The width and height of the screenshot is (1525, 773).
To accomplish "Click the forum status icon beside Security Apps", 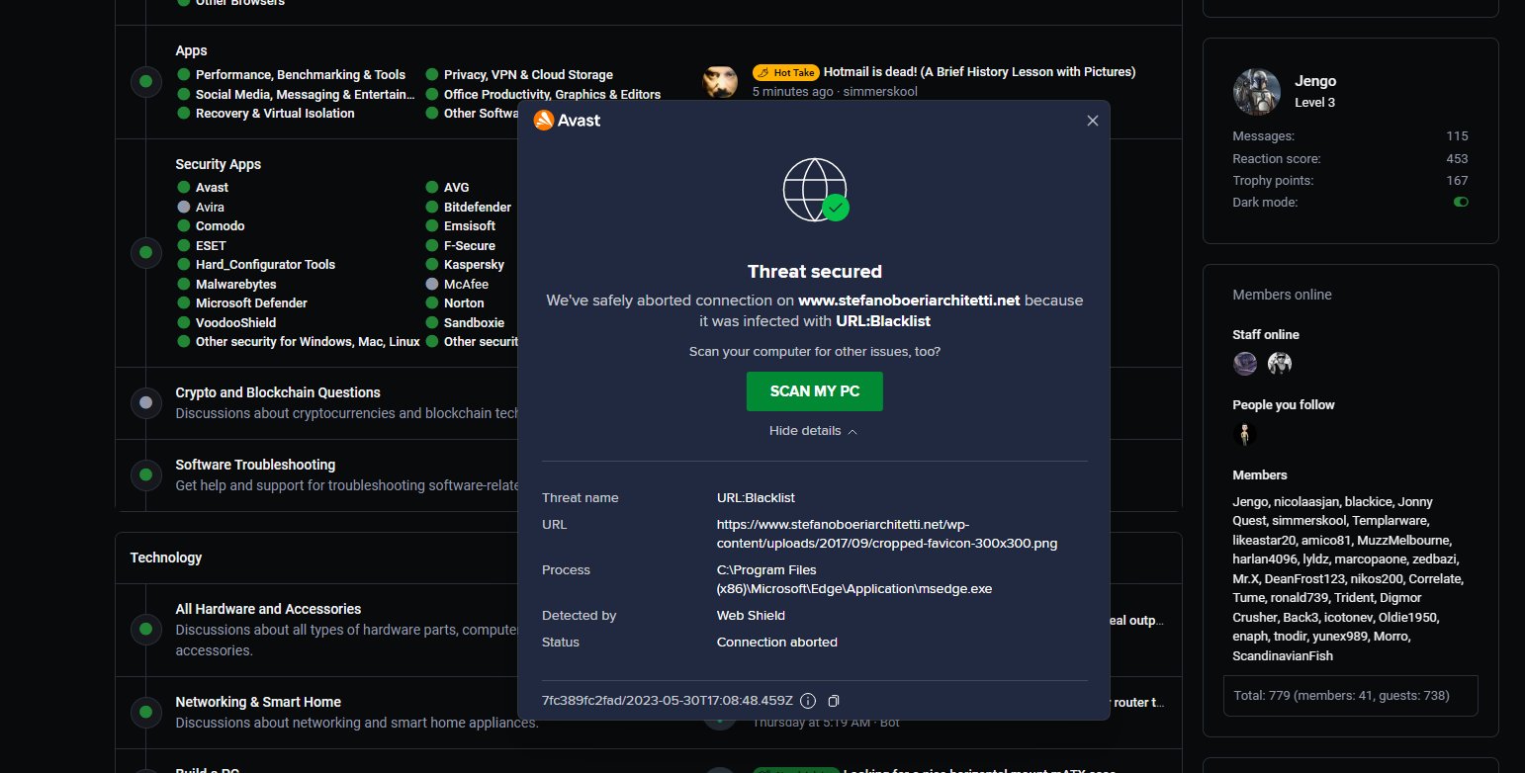I will click(146, 252).
